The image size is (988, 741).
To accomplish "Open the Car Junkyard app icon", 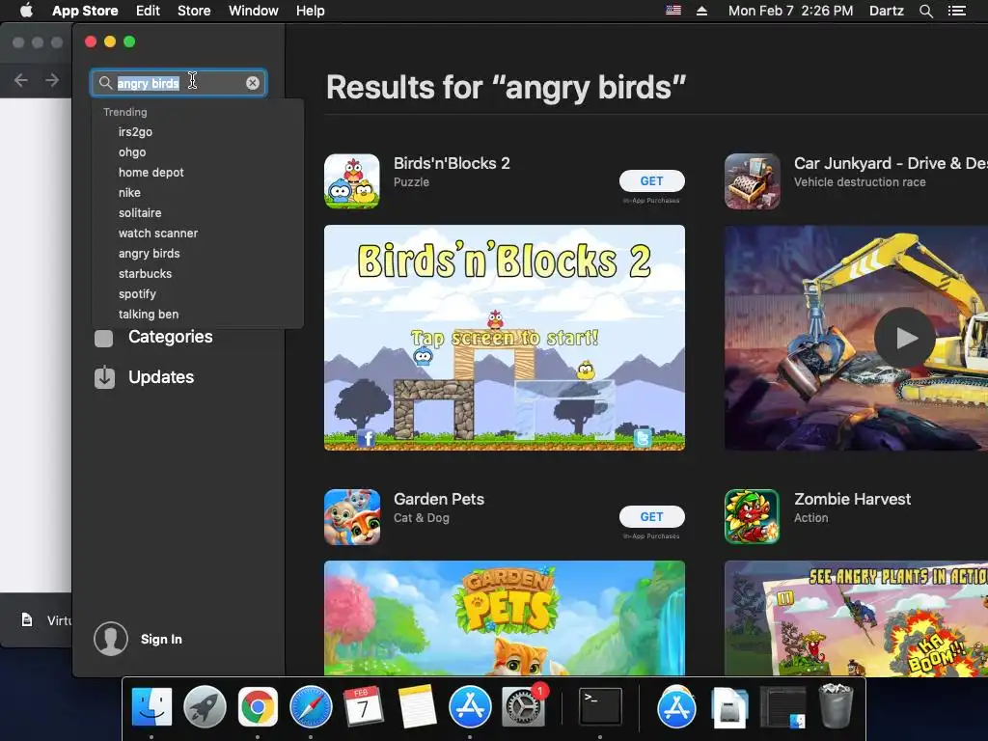I will 752,180.
